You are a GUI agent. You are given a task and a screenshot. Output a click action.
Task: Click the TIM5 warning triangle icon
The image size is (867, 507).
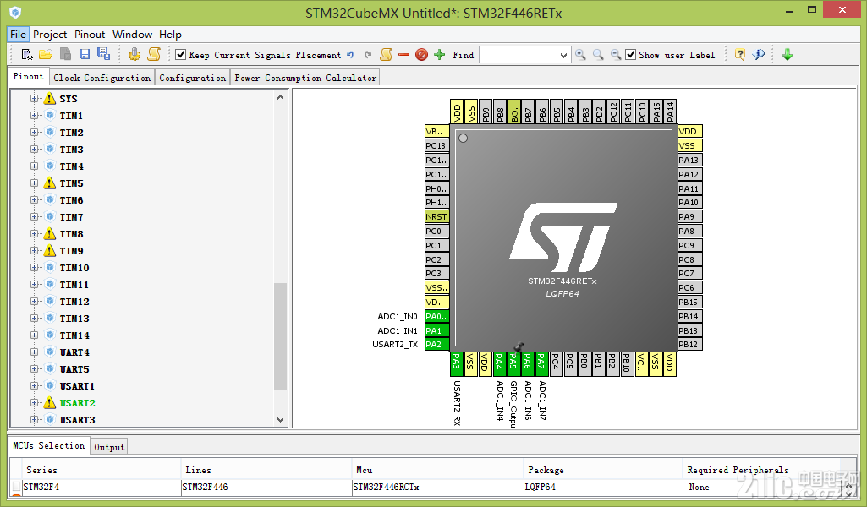point(50,183)
